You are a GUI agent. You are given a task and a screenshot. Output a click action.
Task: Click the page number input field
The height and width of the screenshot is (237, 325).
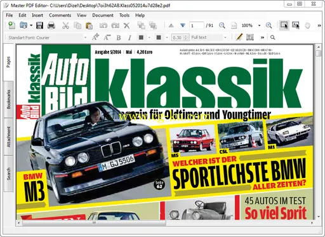197,25
